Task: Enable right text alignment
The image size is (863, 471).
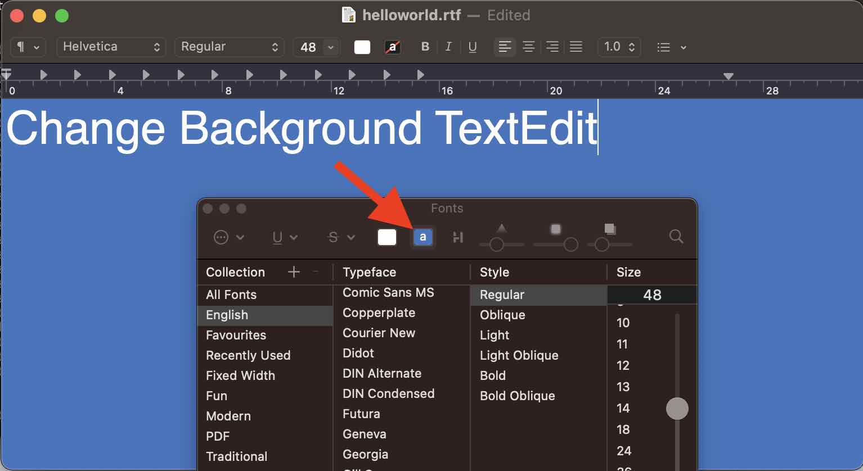Action: tap(552, 47)
